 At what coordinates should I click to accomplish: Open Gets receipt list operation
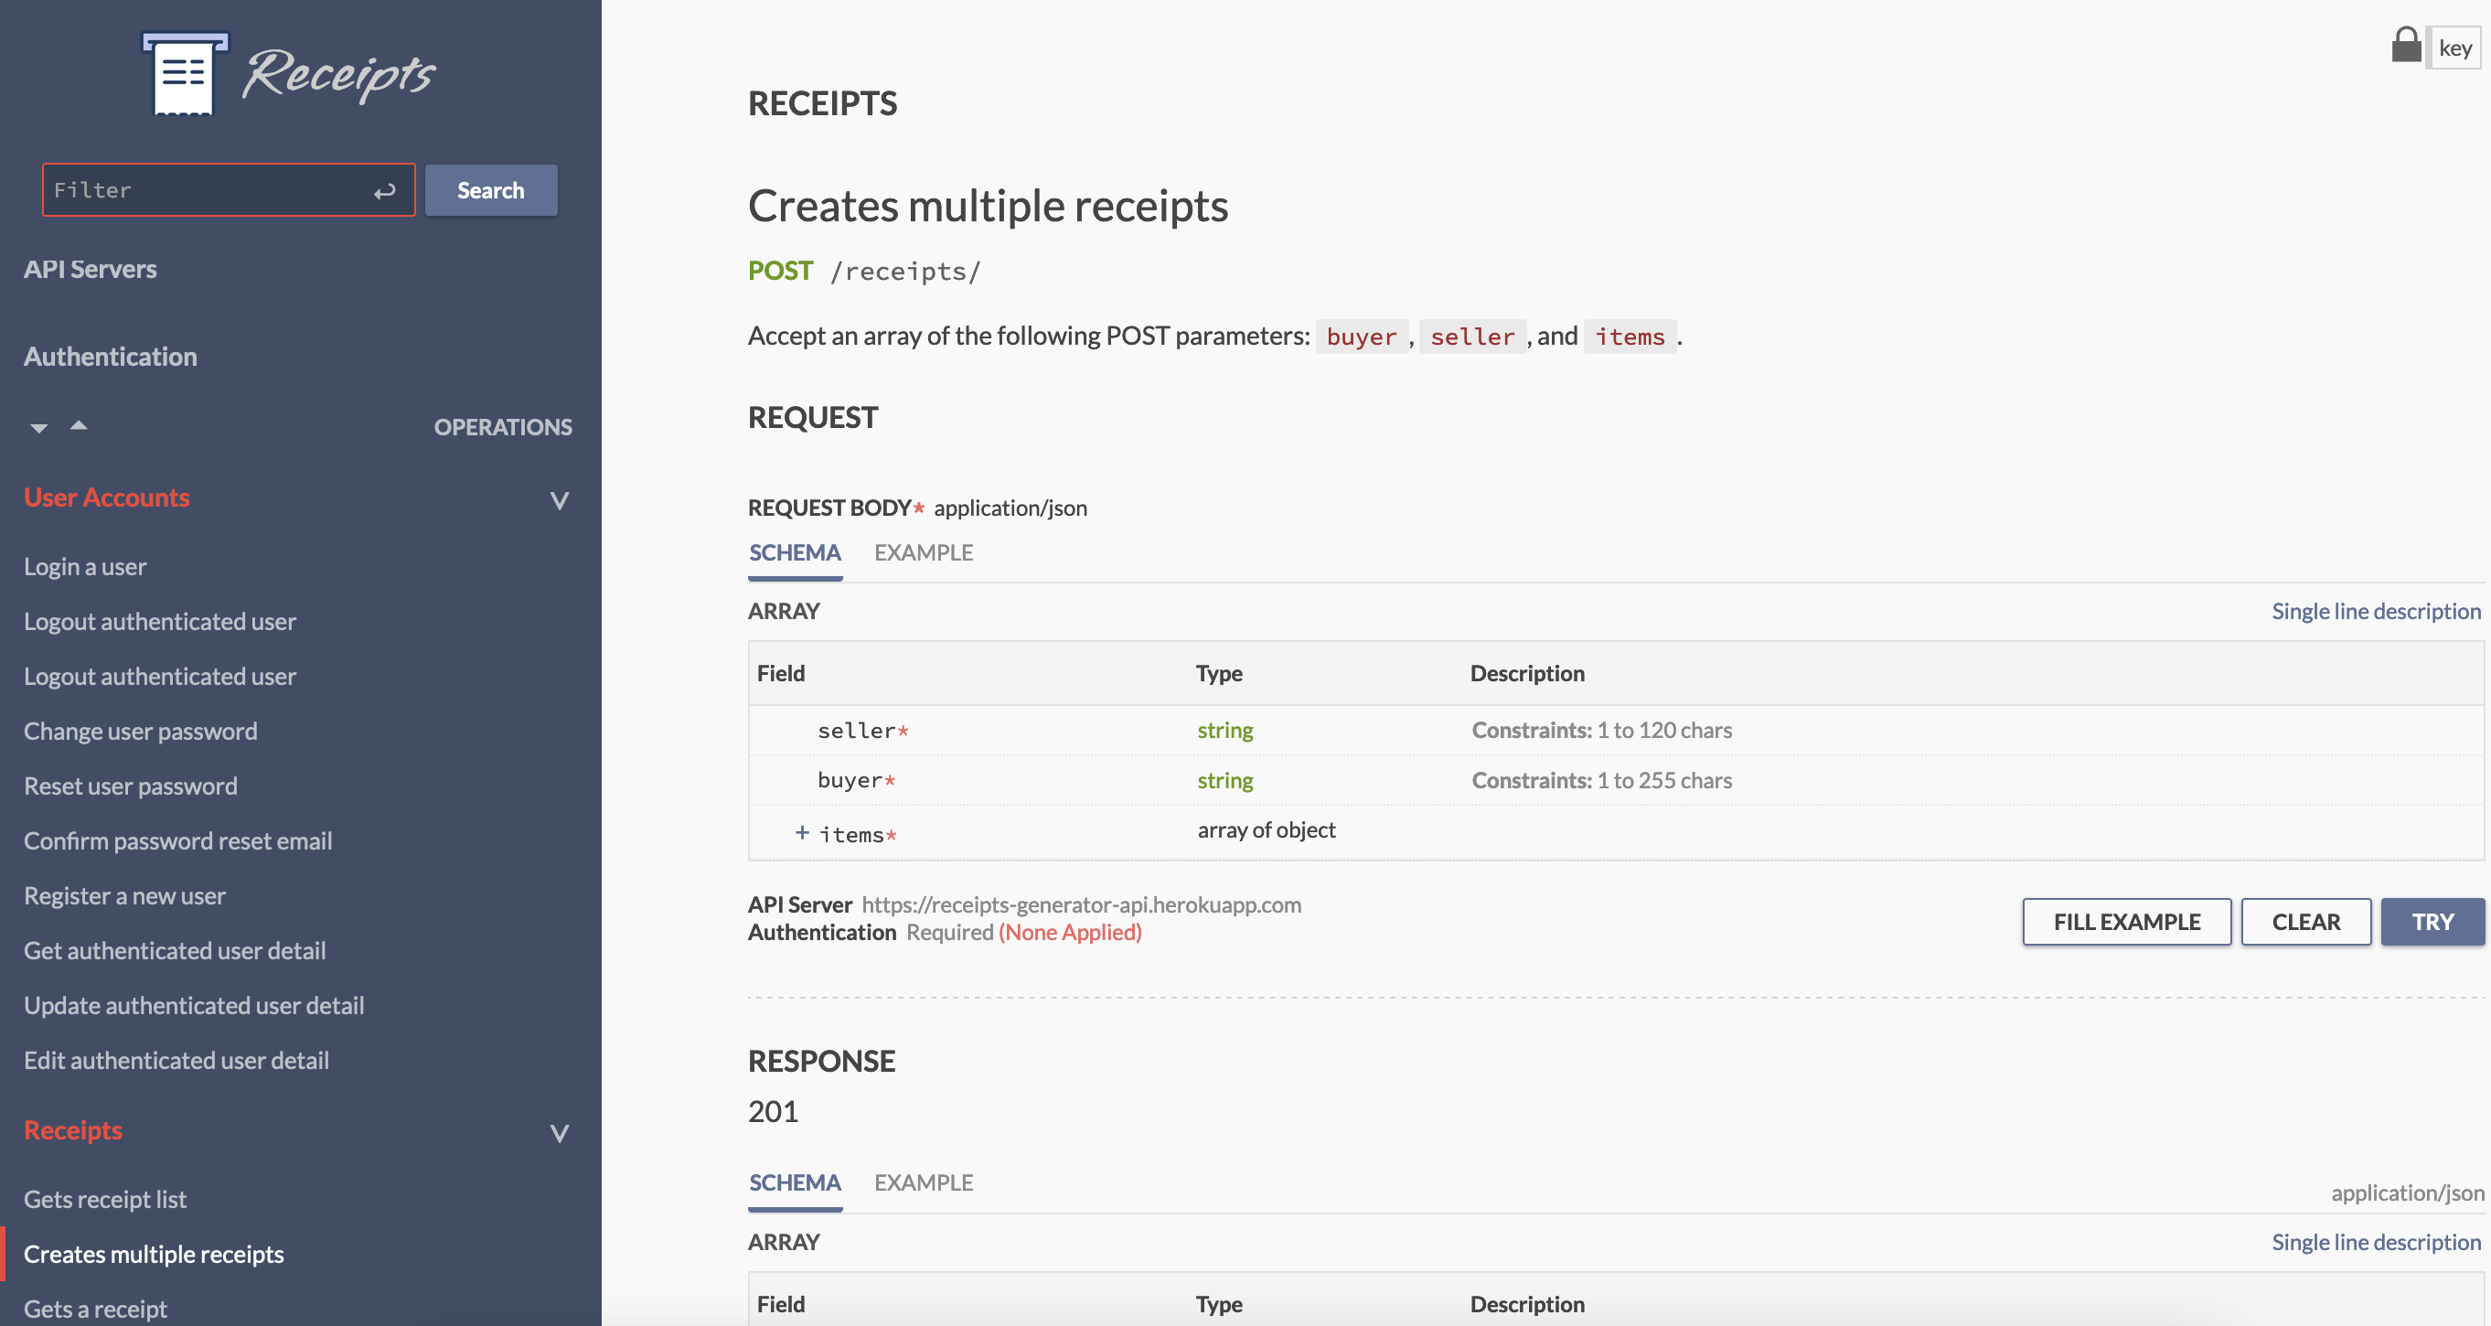point(105,1199)
